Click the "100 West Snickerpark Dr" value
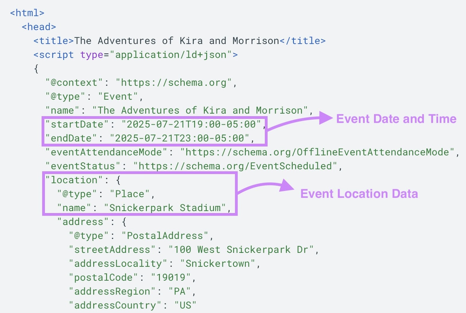The width and height of the screenshot is (466, 313). tap(241, 250)
